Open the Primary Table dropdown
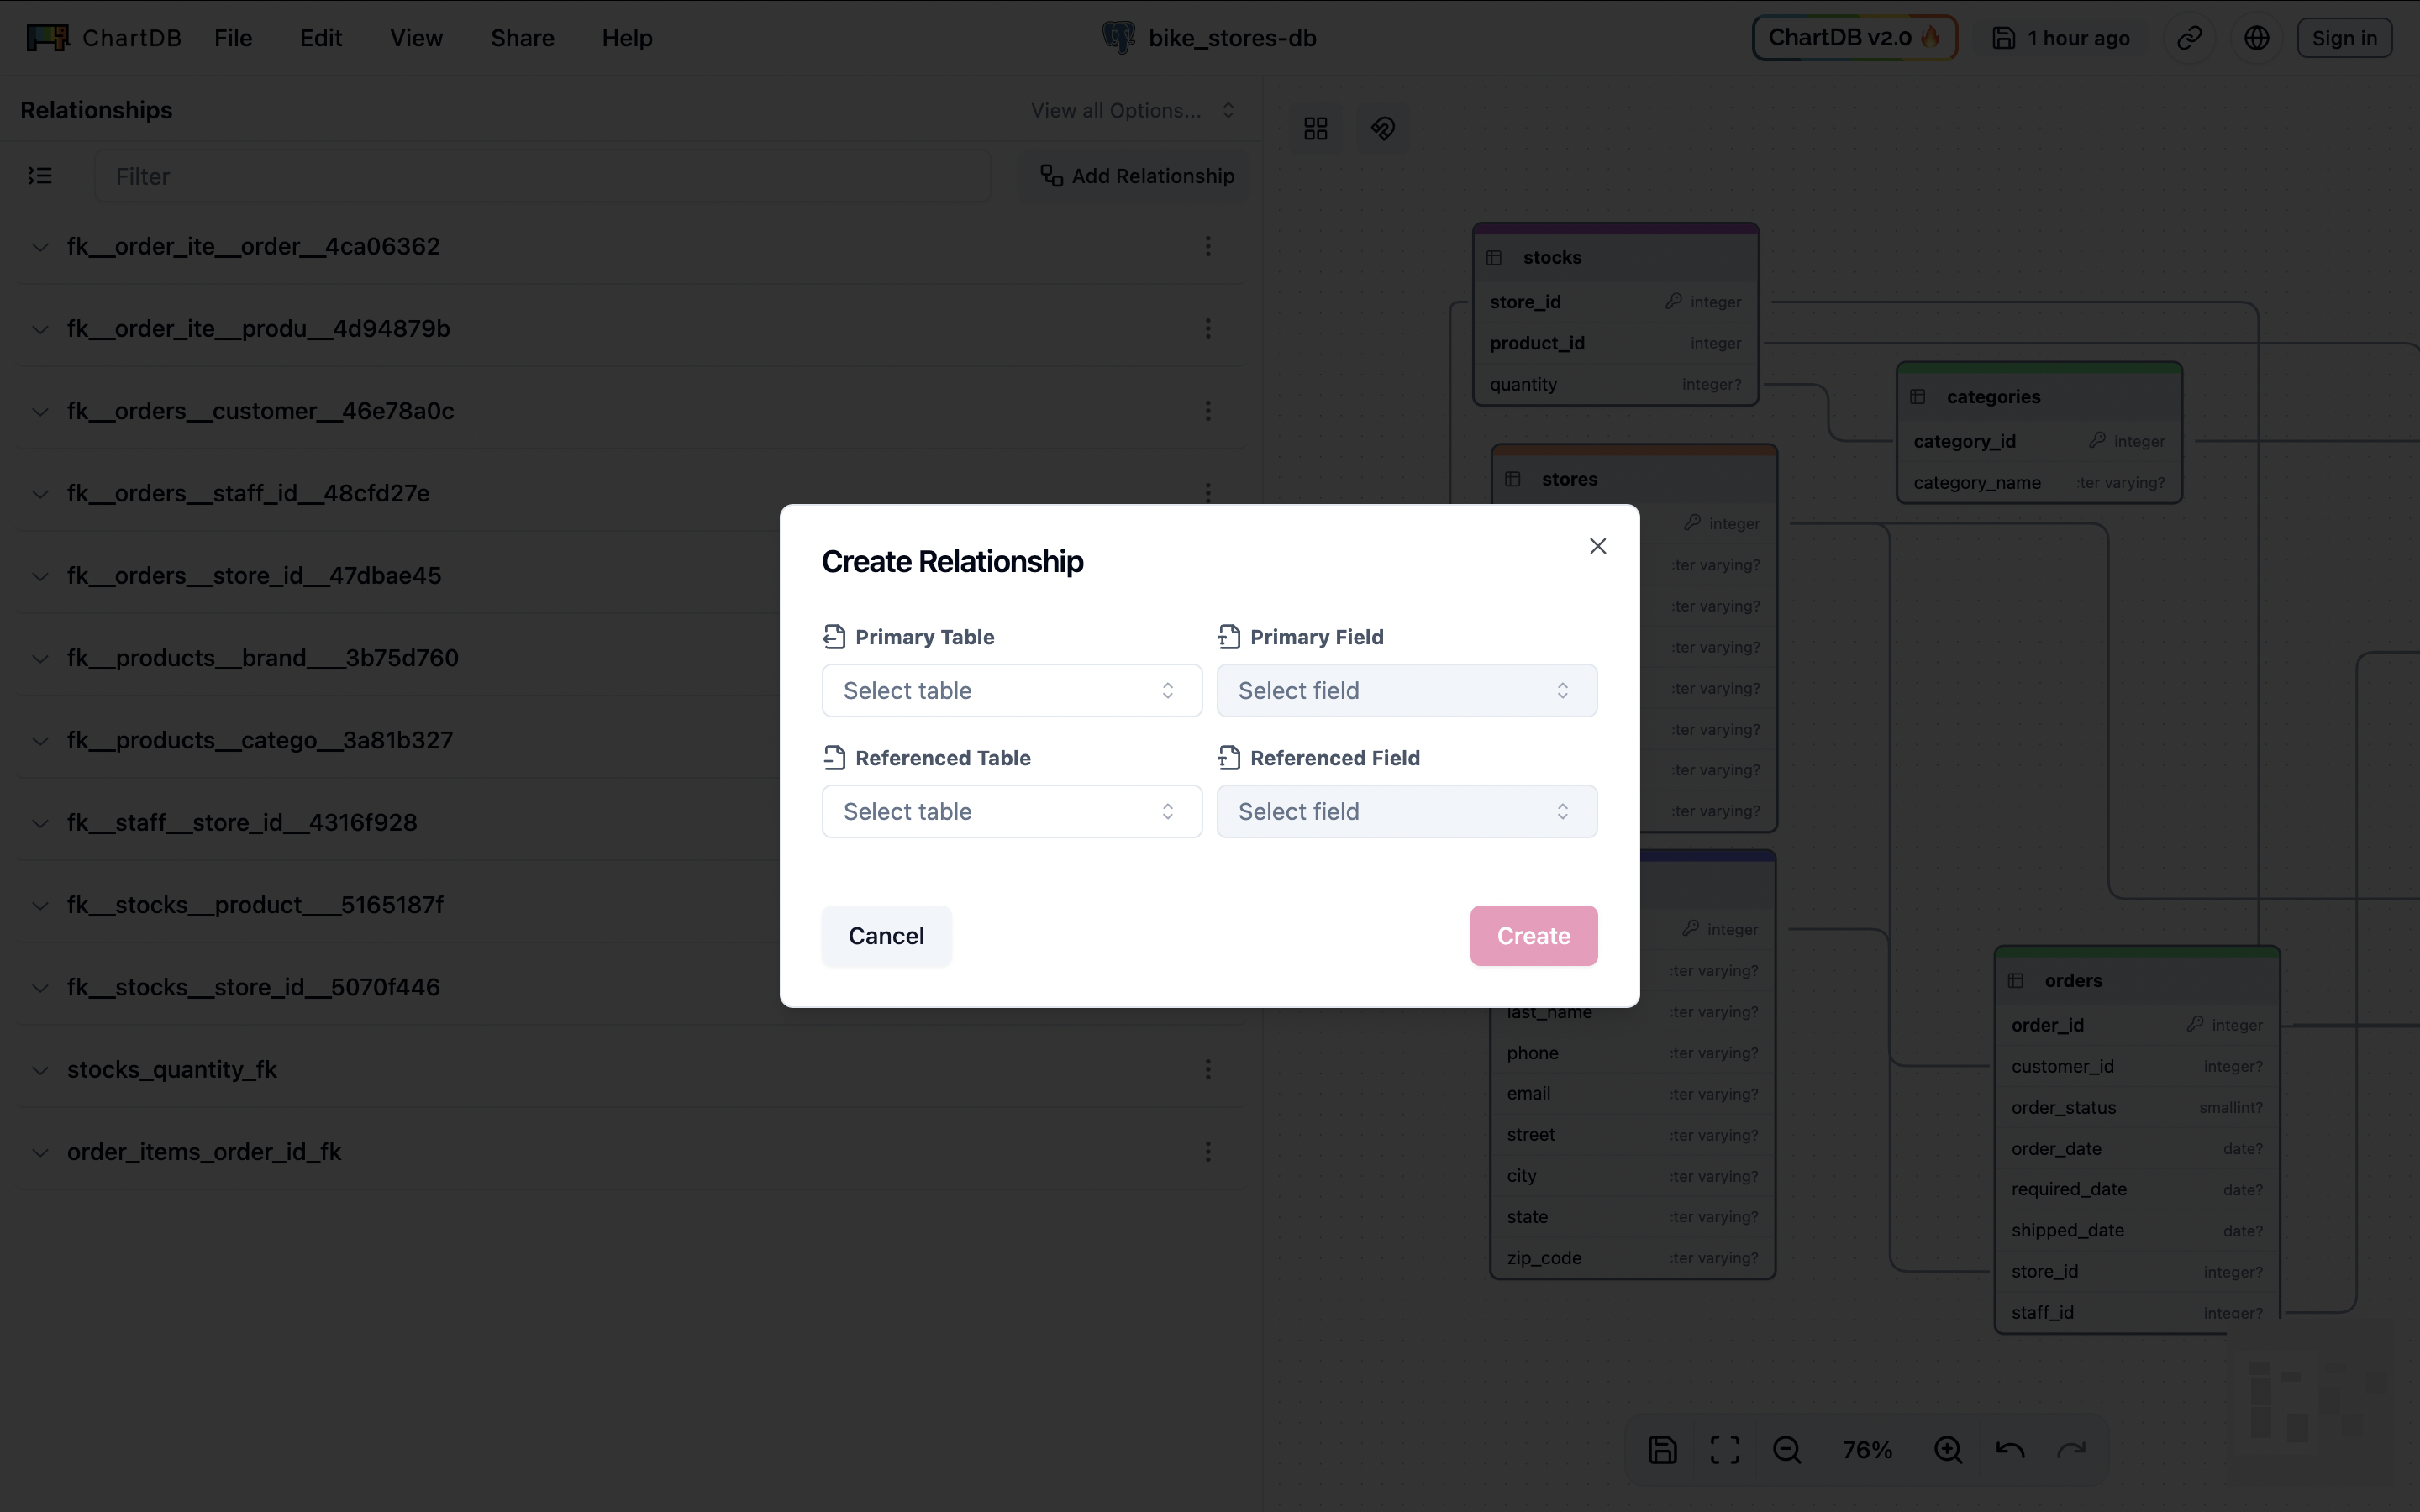Image resolution: width=2420 pixels, height=1512 pixels. 1011,690
